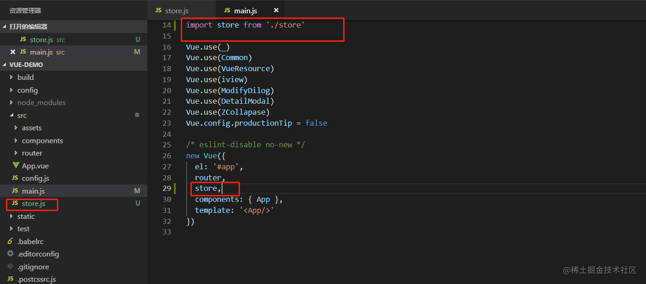Click JS icon beside .postcssrc.js
The height and width of the screenshot is (284, 646).
pos(10,278)
